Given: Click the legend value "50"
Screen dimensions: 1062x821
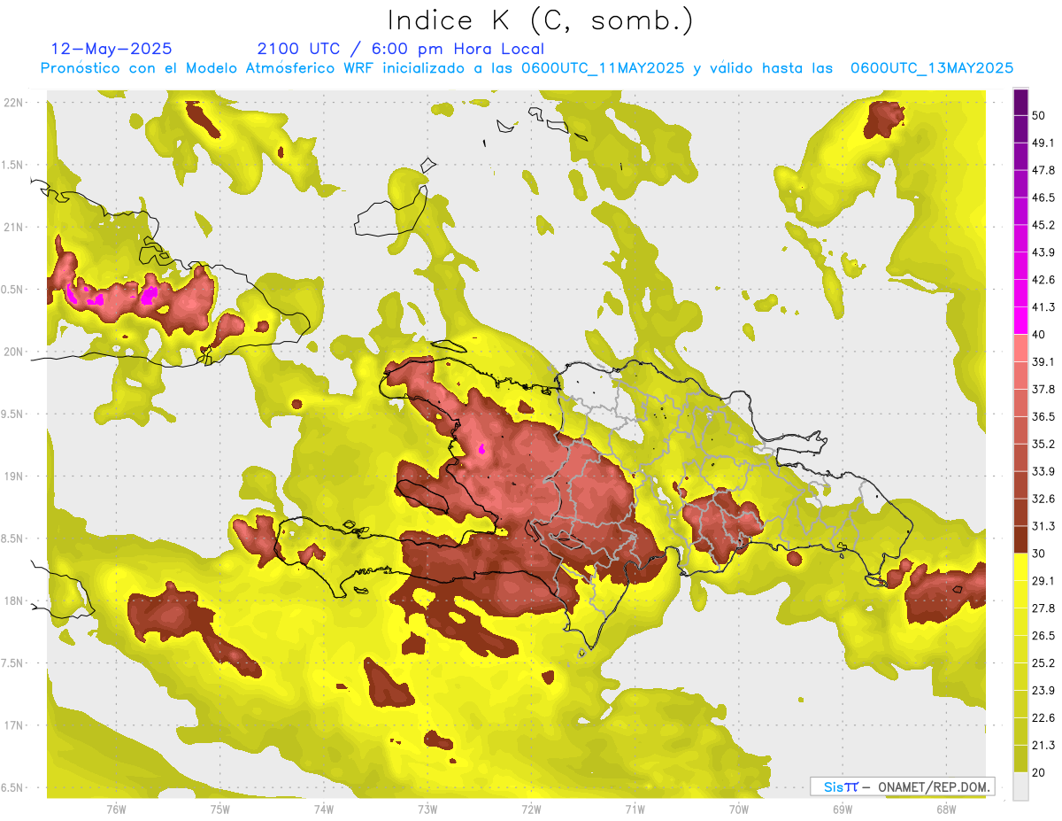Looking at the screenshot, I should coord(1040,115).
